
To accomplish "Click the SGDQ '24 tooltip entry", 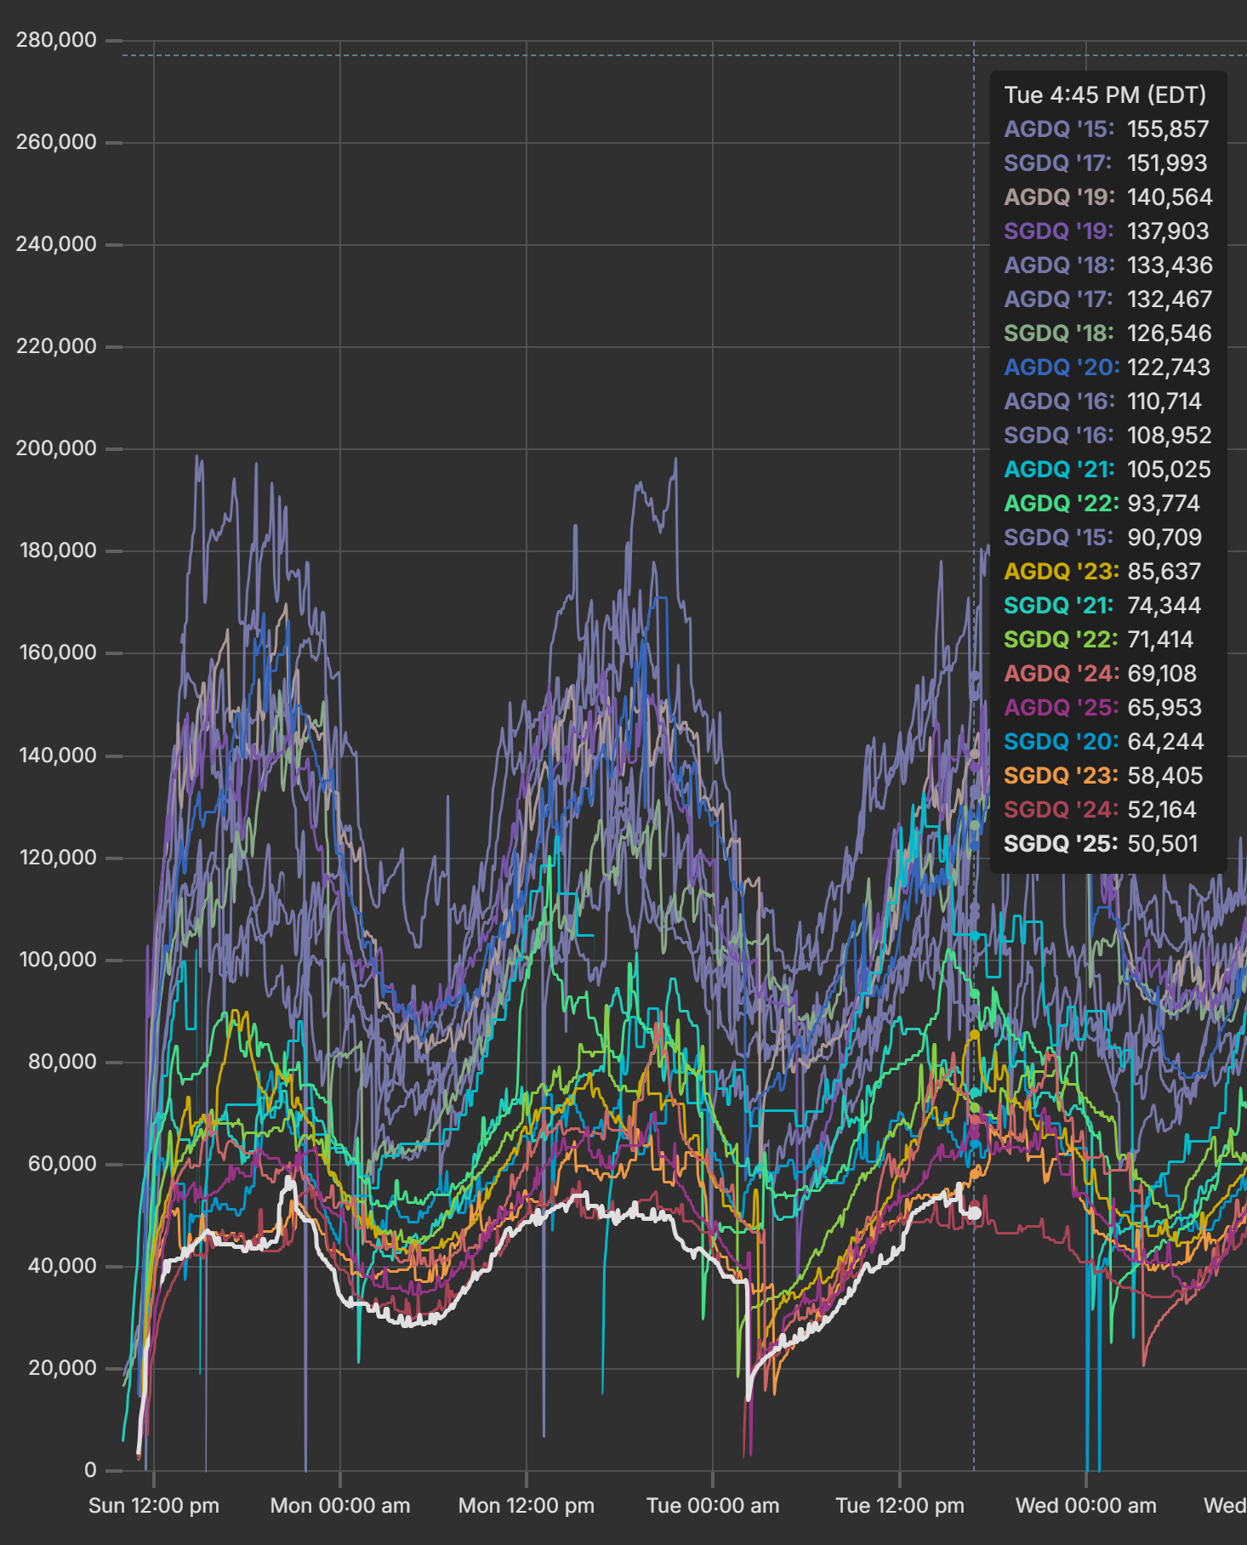I will point(1101,809).
